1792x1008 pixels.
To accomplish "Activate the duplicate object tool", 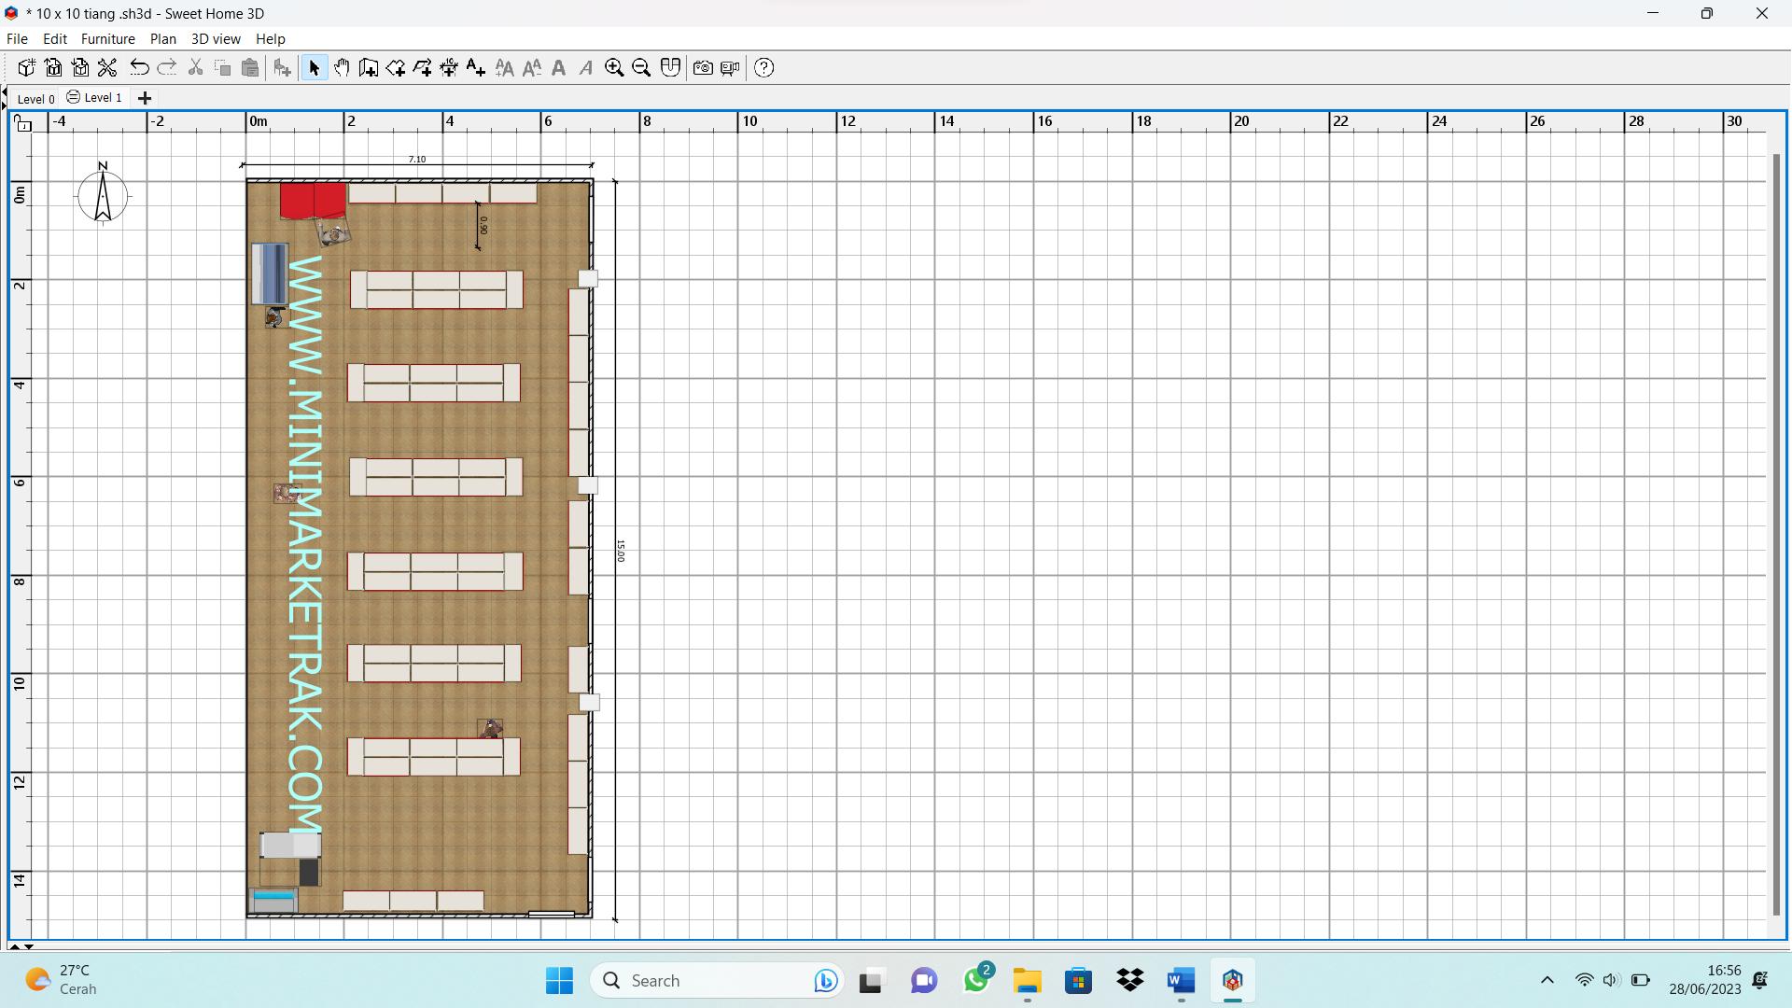I will click(x=223, y=68).
